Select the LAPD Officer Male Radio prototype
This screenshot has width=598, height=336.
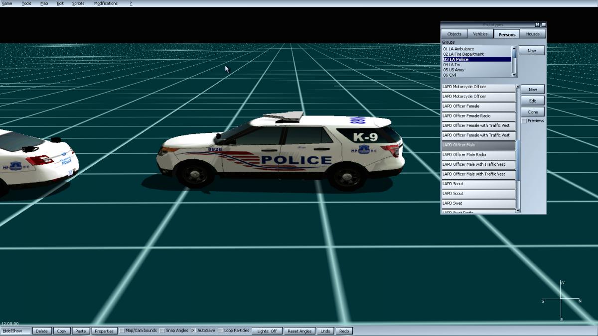pyautogui.click(x=478, y=155)
